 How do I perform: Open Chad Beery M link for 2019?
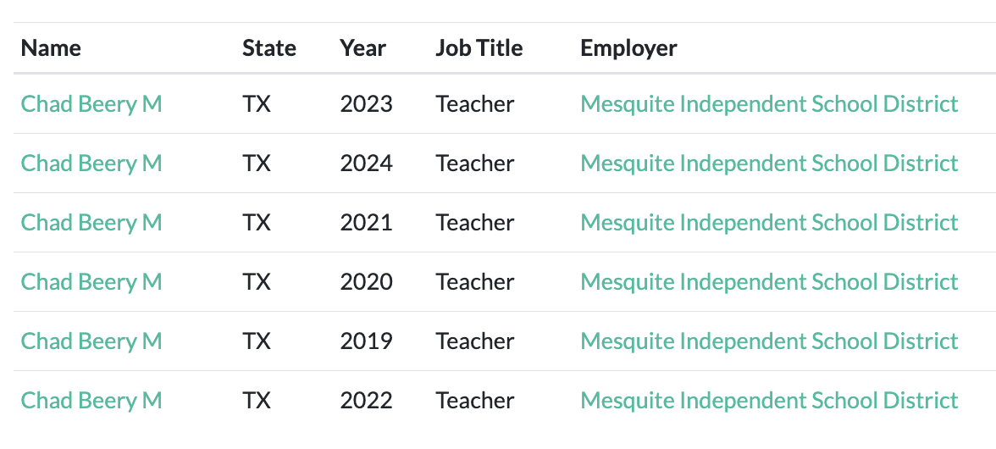point(91,341)
